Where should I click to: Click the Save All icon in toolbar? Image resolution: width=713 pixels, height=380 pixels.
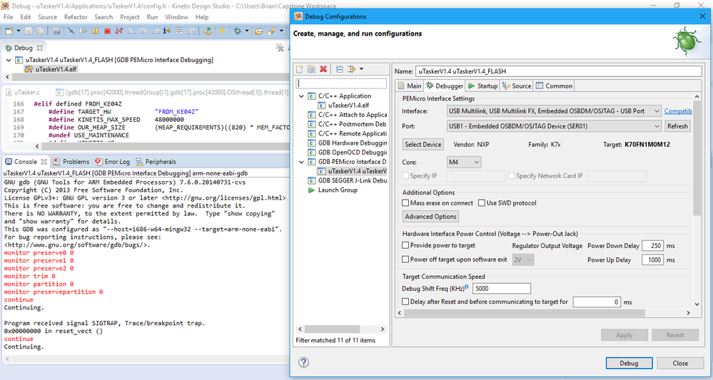pos(41,31)
